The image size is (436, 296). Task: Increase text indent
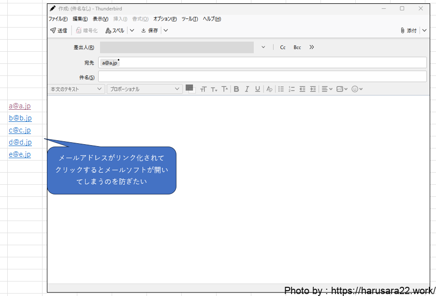click(313, 89)
